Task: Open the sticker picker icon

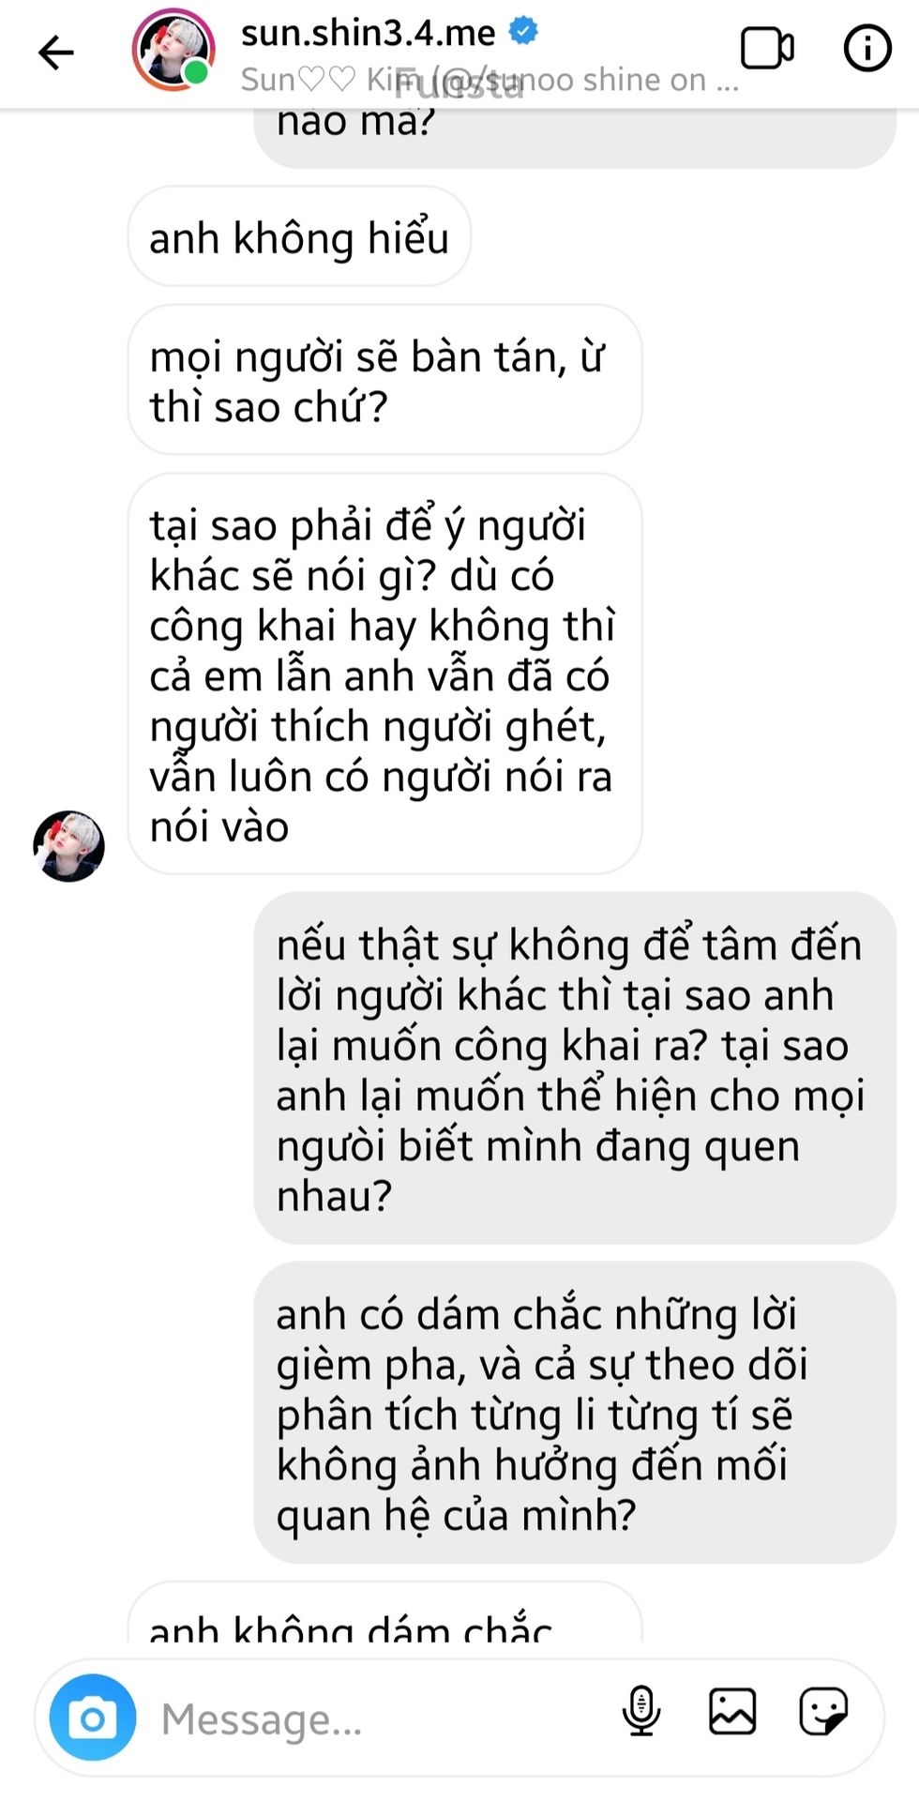Action: pyautogui.click(x=823, y=1711)
